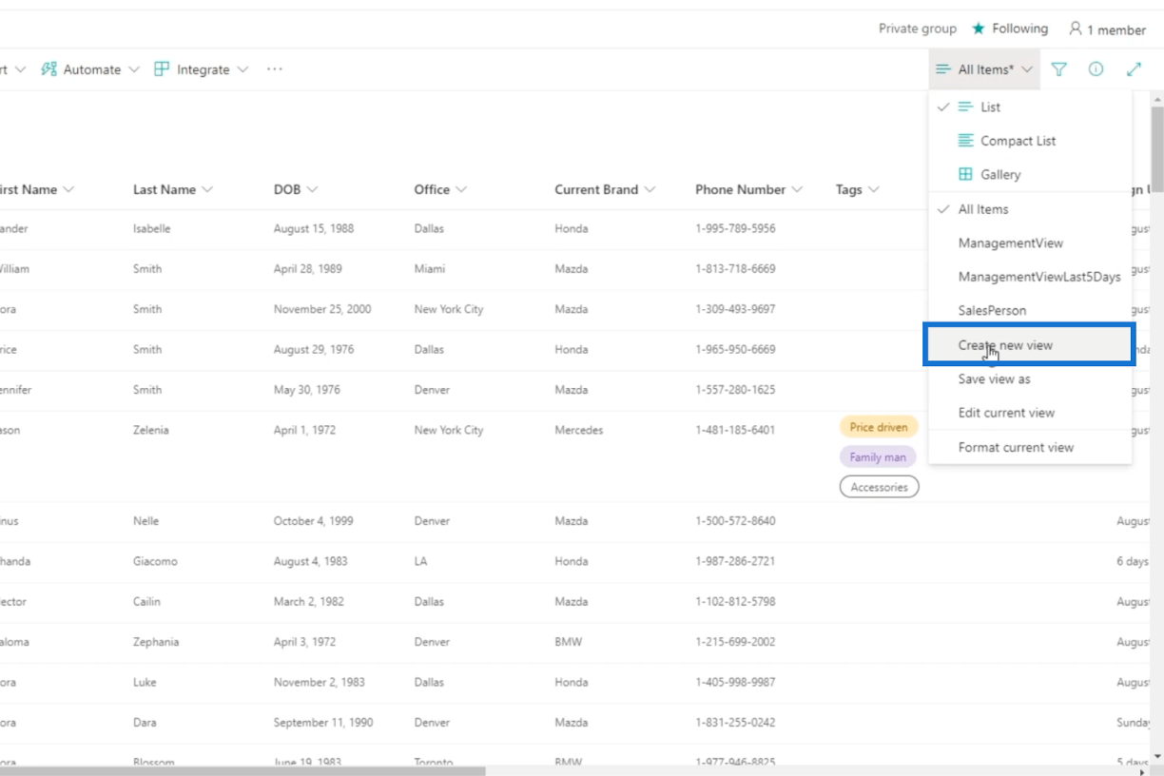This screenshot has height=776, width=1164.
Task: Click the Integrate icon
Action: click(x=162, y=69)
